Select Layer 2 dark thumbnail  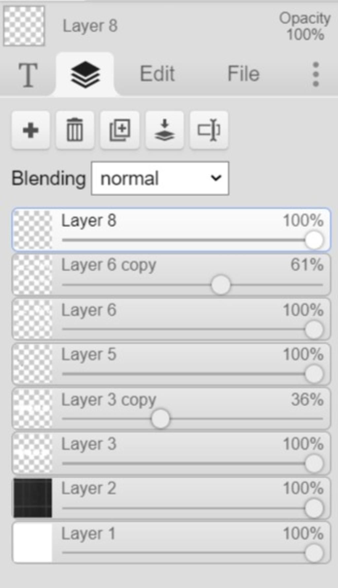pyautogui.click(x=33, y=498)
